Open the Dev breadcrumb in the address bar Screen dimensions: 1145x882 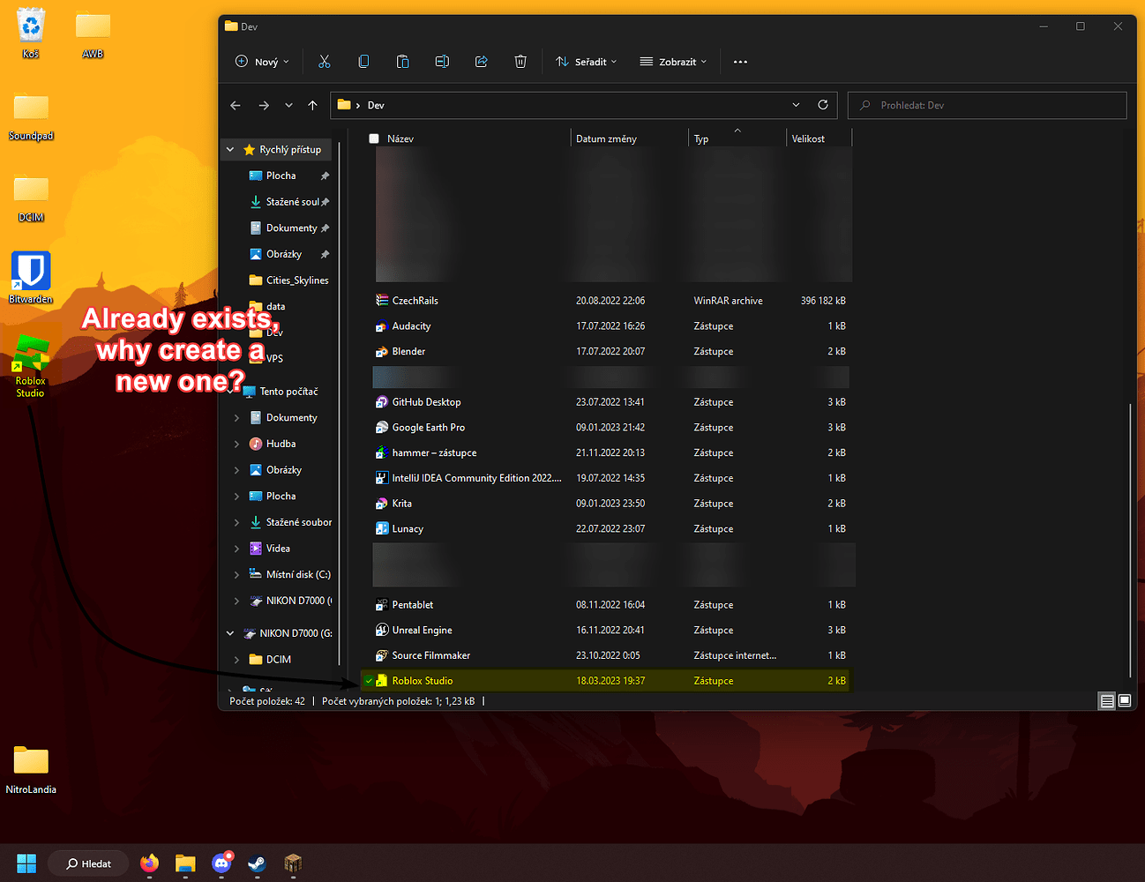[x=376, y=105]
